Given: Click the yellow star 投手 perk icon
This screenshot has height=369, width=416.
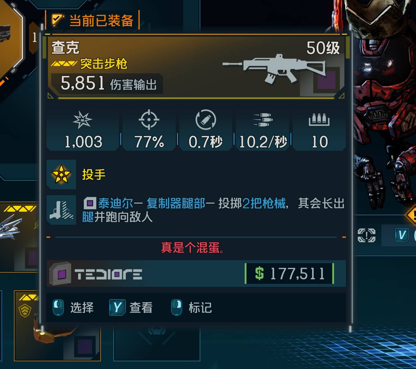Looking at the screenshot, I should (61, 174).
